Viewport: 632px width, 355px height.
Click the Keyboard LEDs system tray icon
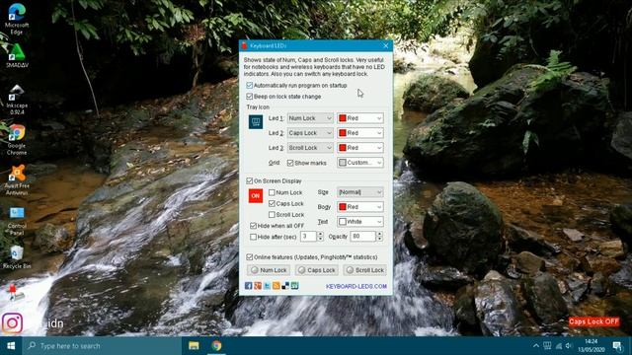click(547, 346)
